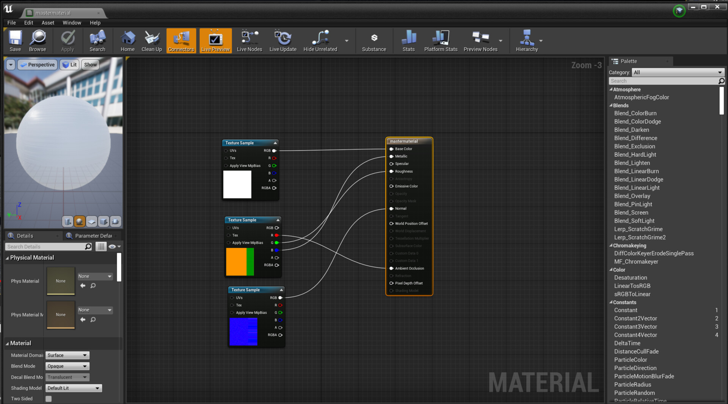Open Platform Stats
This screenshot has width=728, height=404.
[440, 41]
